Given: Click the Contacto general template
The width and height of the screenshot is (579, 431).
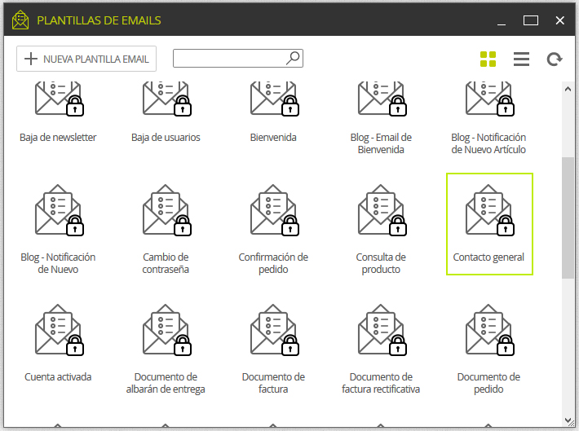Looking at the screenshot, I should coord(489,224).
